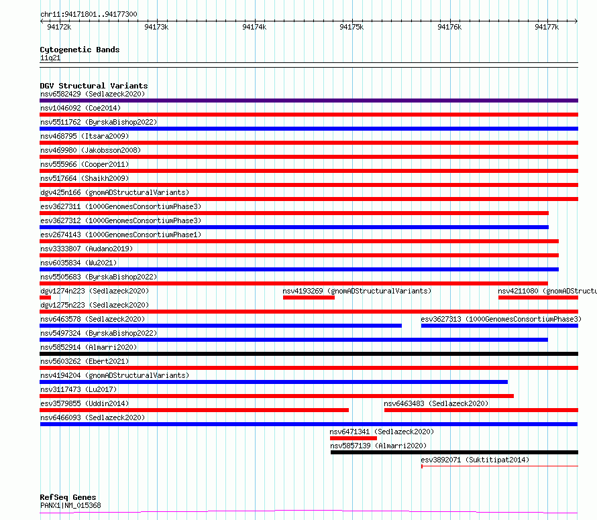
Task: Select the blue esv3627313 variant bar
Action: point(500,326)
